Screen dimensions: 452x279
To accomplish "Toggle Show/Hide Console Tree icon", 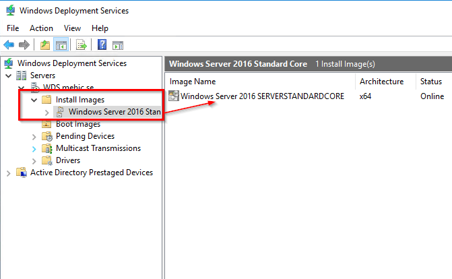I will 61,45.
